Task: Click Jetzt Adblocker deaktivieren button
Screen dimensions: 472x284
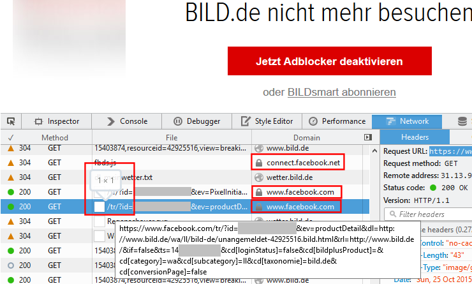Action: tap(330, 61)
